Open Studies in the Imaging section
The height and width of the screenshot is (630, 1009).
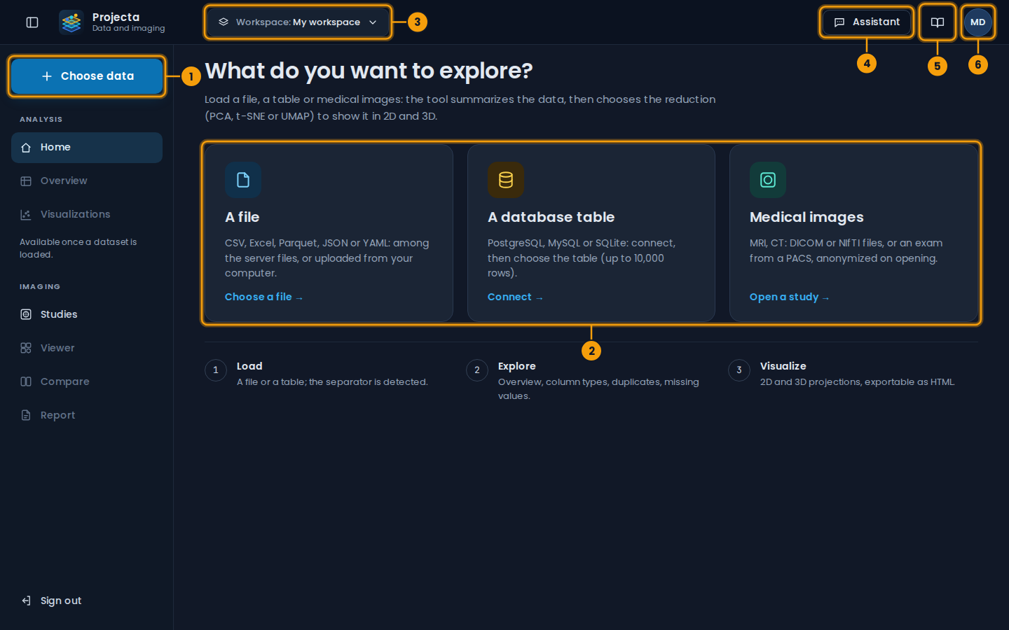[x=87, y=315]
